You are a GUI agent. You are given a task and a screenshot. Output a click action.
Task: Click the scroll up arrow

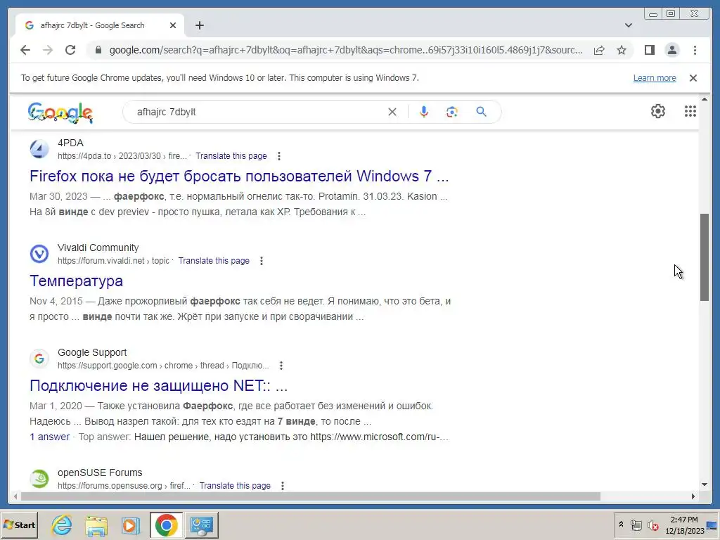705,99
